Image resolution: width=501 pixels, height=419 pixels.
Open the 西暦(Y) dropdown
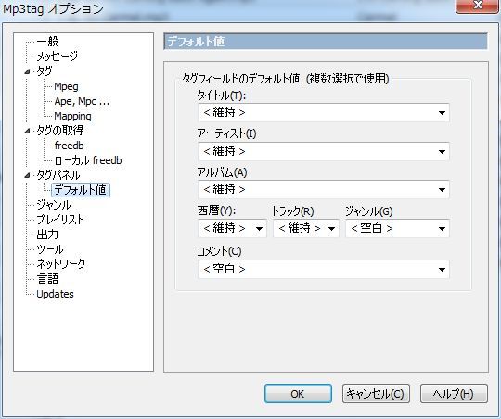tap(232, 228)
